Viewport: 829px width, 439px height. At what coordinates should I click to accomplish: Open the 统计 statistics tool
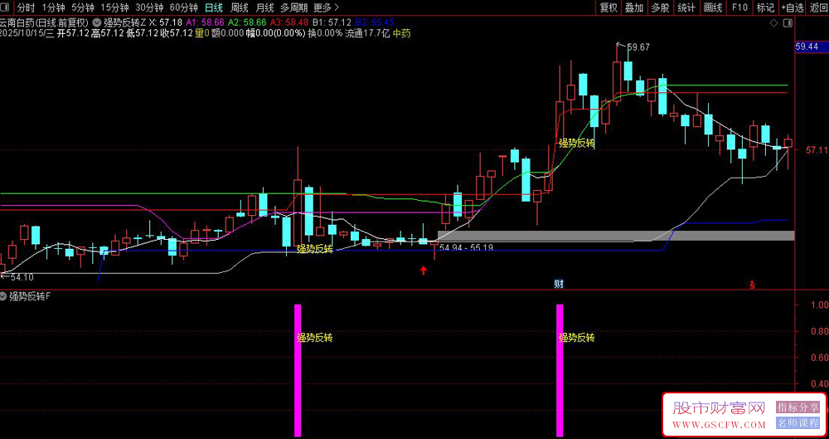pyautogui.click(x=686, y=7)
